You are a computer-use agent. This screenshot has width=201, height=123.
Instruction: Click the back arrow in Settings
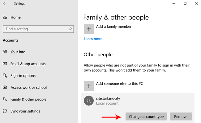[5, 3]
